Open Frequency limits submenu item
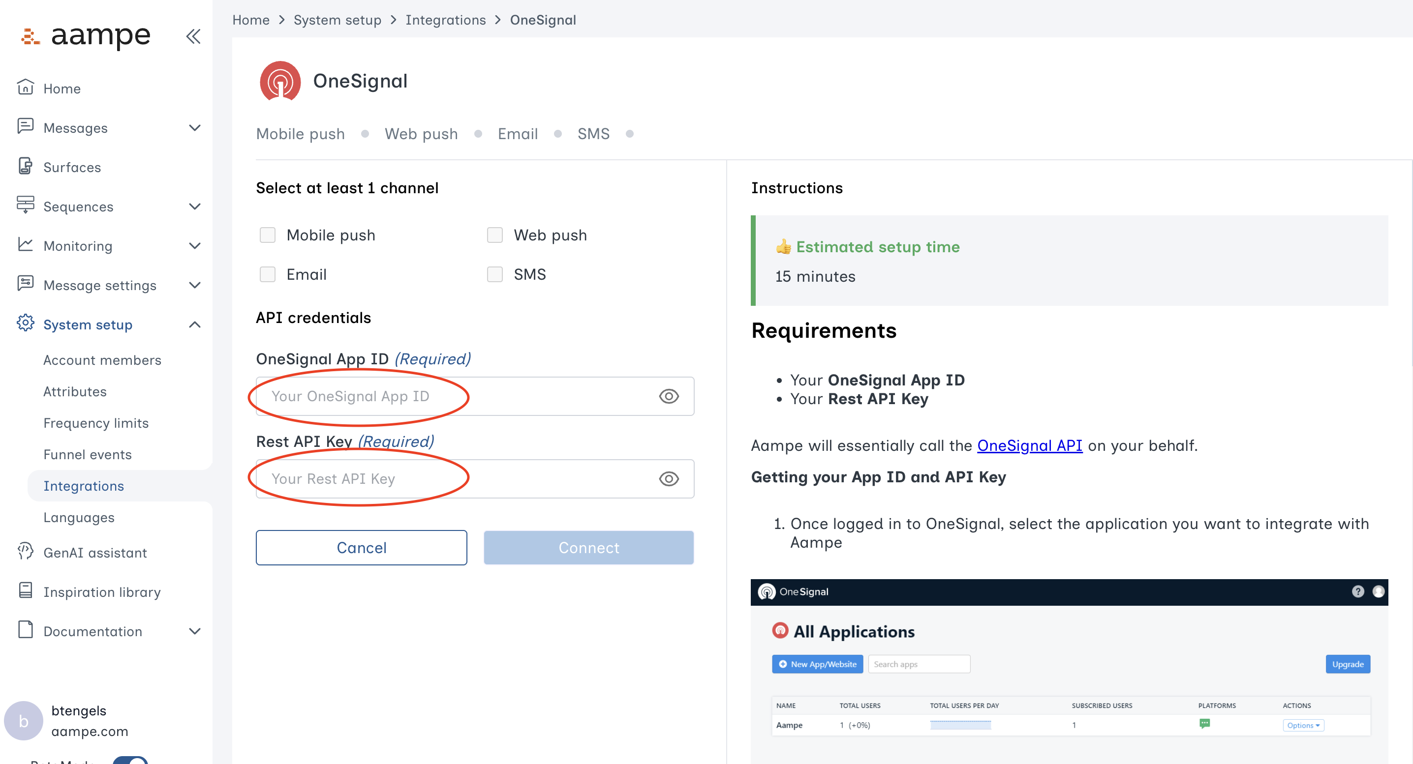 [96, 423]
